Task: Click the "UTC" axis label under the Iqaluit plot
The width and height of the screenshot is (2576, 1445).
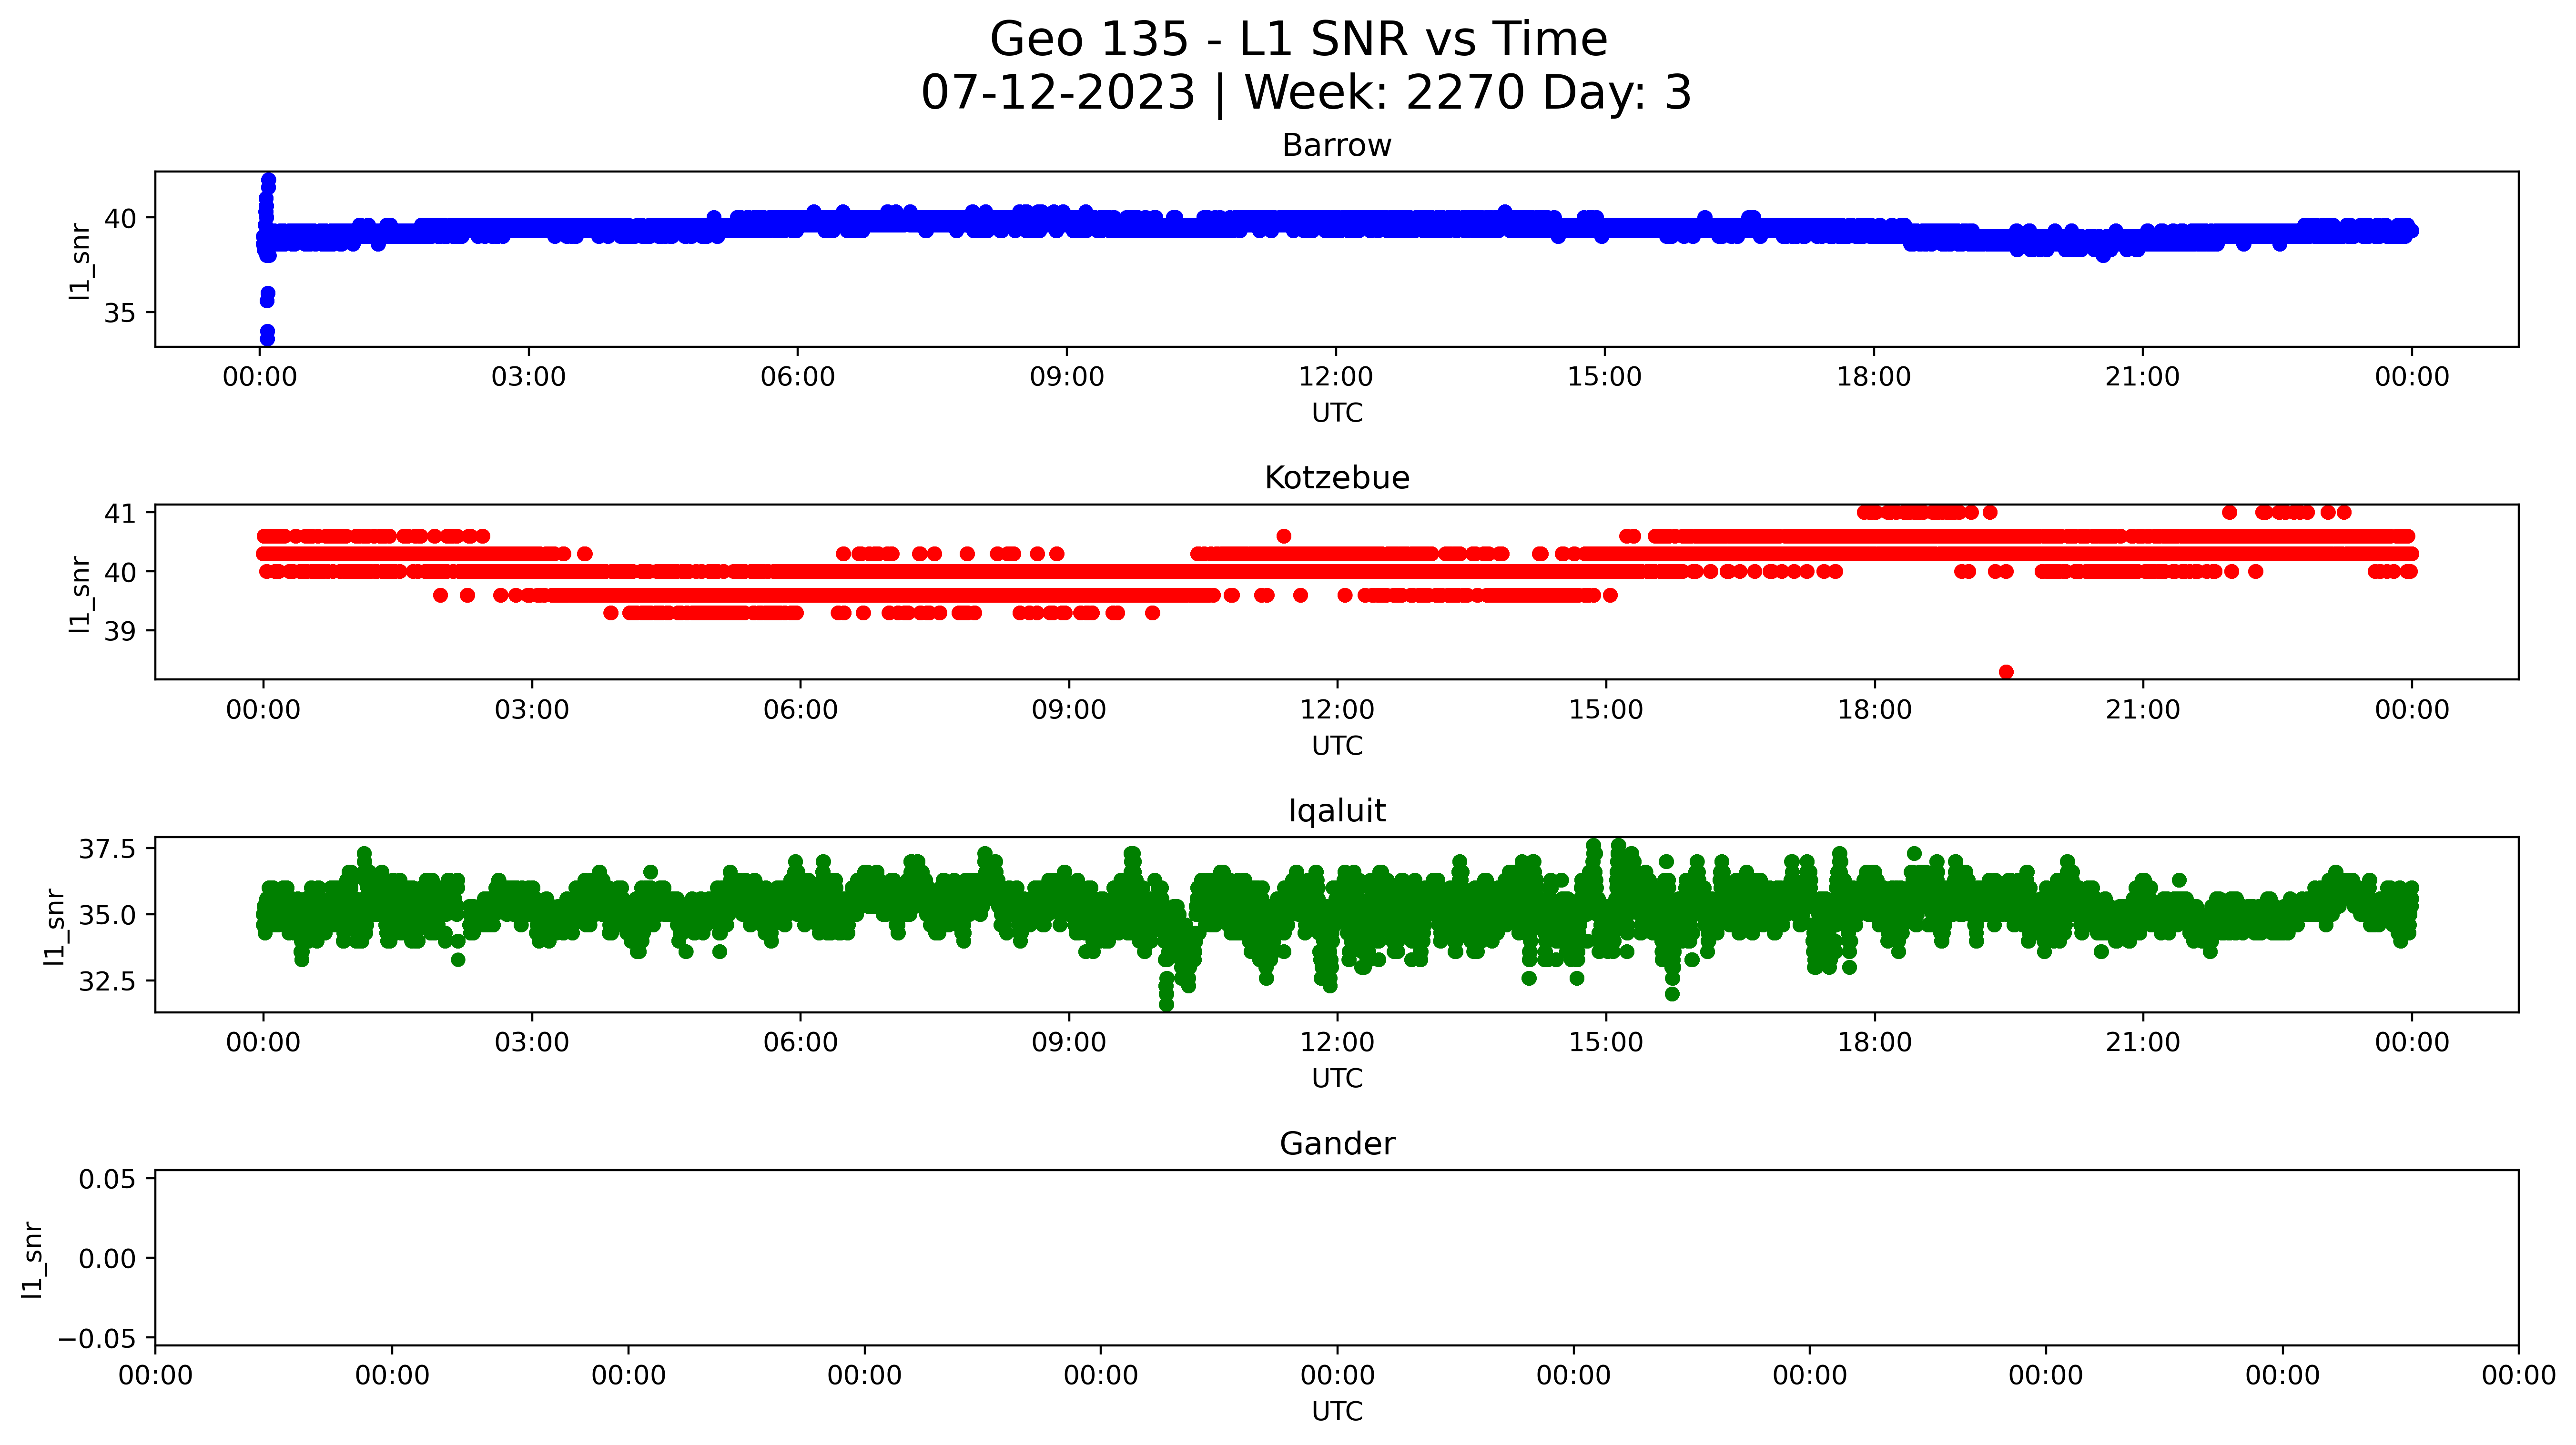Action: (x=1337, y=1078)
